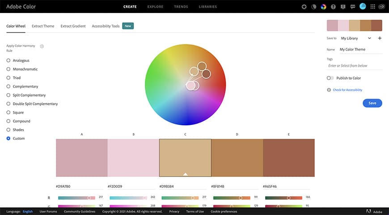Click the My Color Theme name field
Screen dimensions: 389x215
361,49
